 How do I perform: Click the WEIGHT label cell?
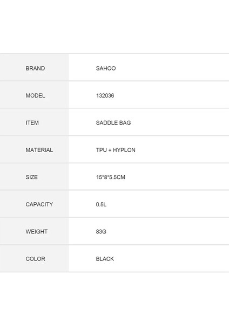tap(35, 231)
